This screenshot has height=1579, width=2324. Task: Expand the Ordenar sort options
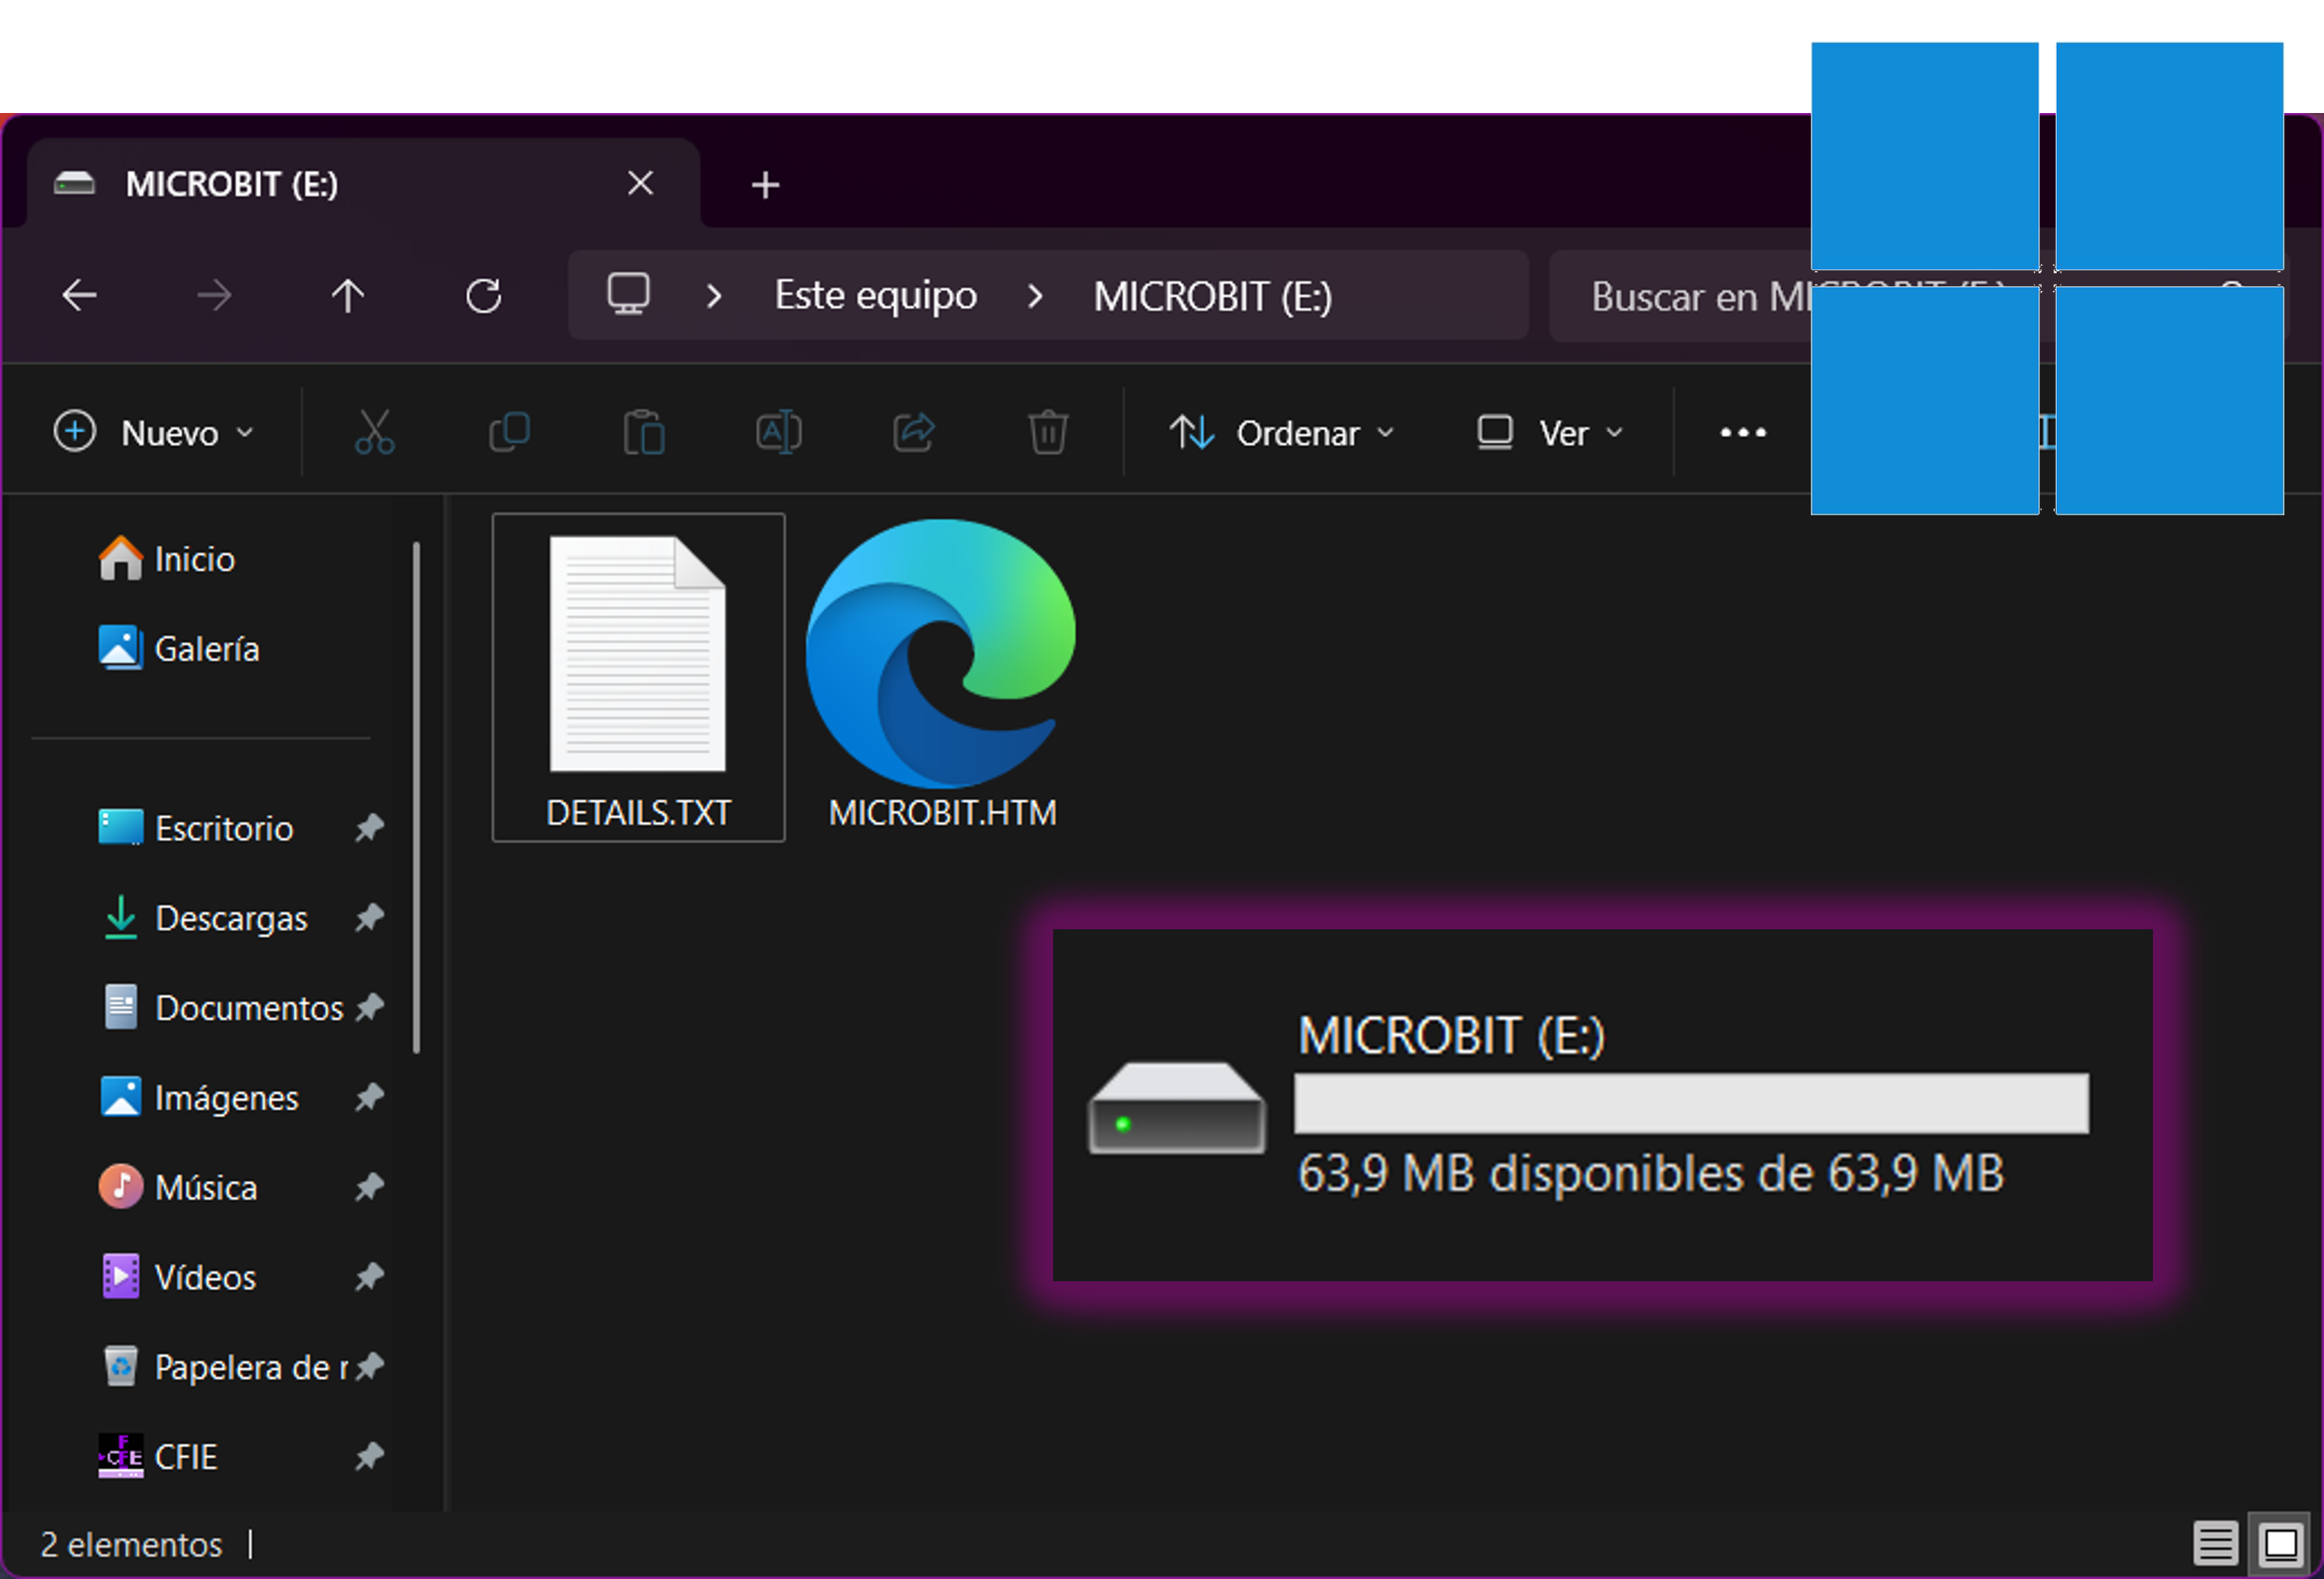(1281, 432)
